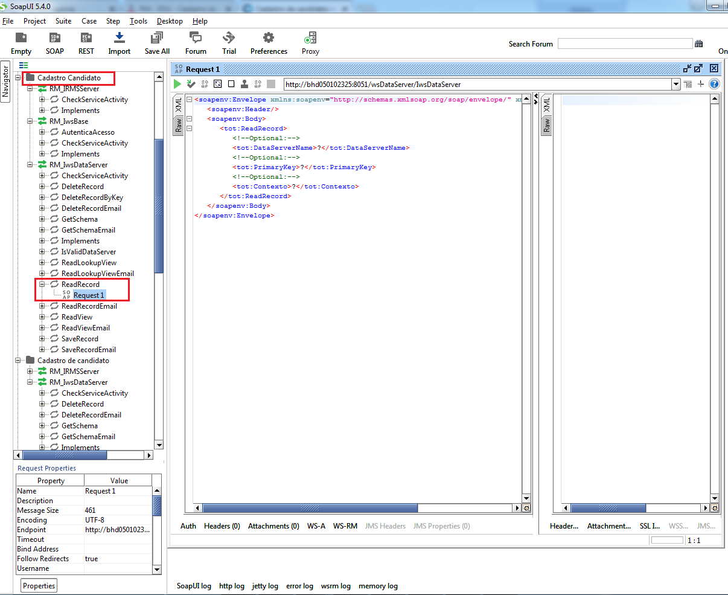Click the create empty request icon
This screenshot has height=595, width=728.
[231, 84]
